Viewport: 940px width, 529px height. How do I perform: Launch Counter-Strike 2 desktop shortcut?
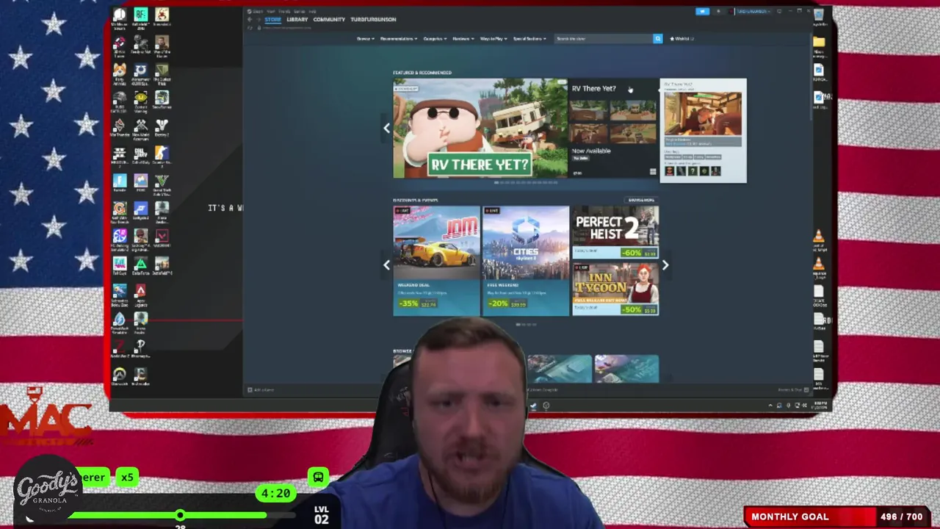tap(162, 156)
